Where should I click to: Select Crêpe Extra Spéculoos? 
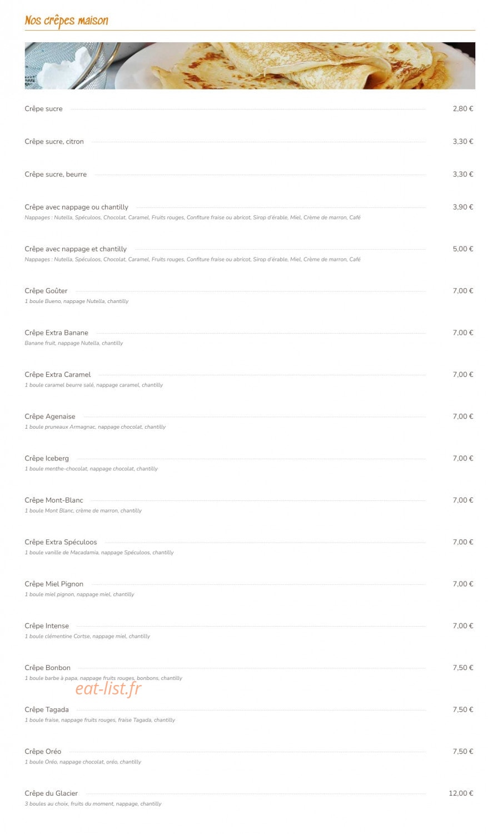[249, 547]
